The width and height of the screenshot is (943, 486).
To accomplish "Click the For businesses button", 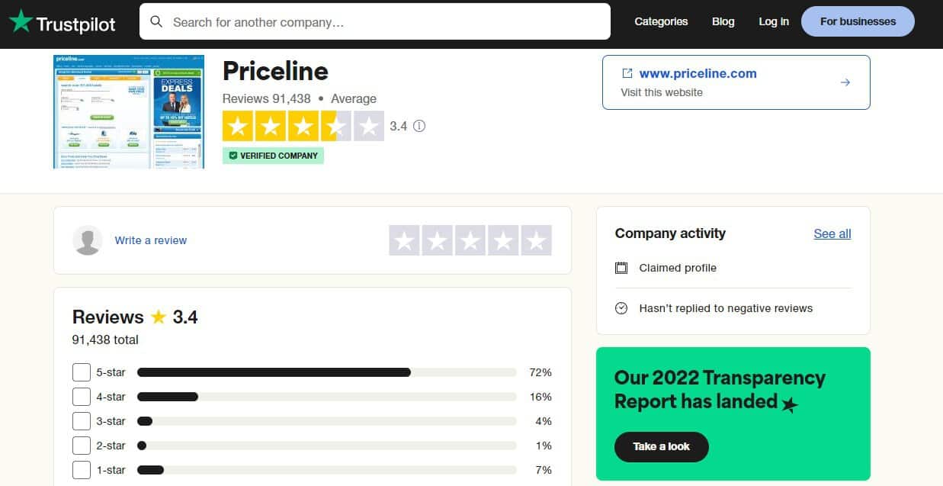I will click(858, 21).
